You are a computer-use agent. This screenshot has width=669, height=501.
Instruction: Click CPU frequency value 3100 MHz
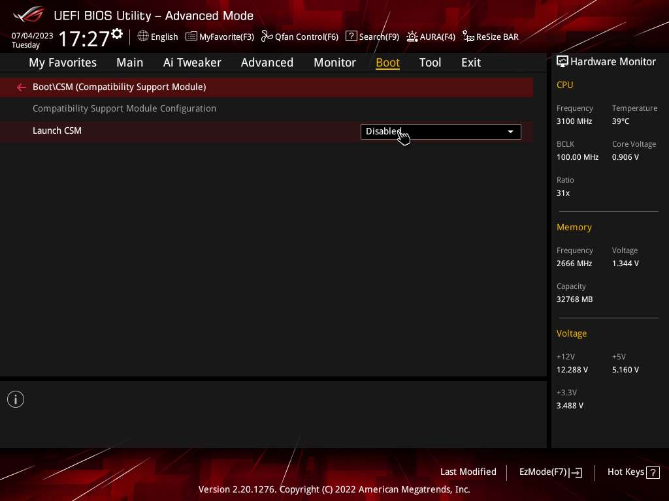(574, 121)
